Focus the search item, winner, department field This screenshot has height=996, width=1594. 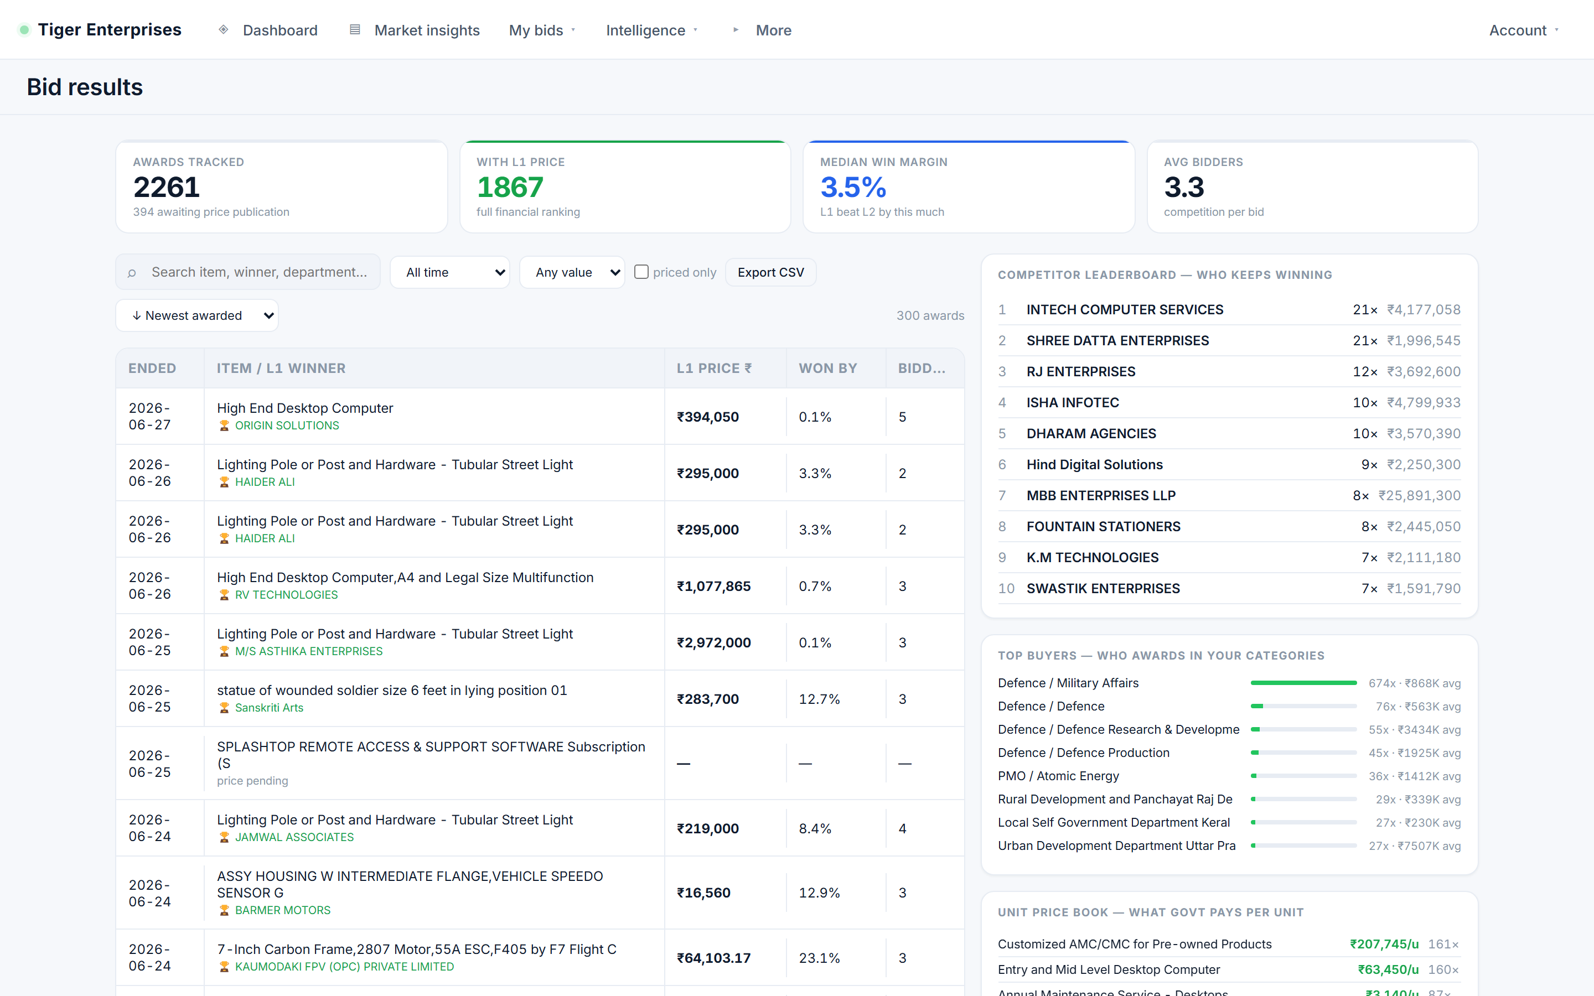[x=249, y=272]
